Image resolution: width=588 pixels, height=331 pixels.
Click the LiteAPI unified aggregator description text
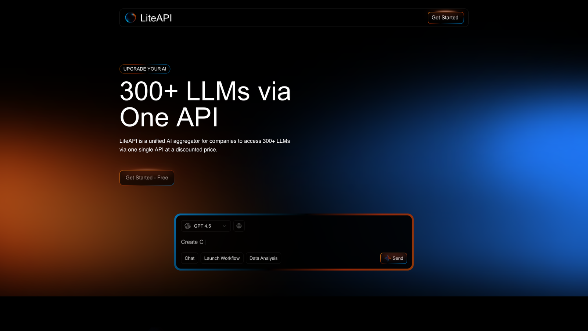pos(205,145)
